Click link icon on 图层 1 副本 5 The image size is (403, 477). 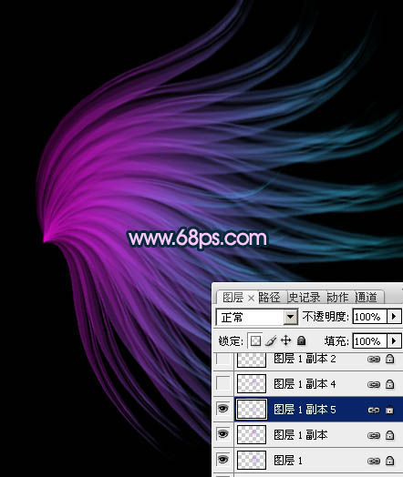(x=374, y=410)
